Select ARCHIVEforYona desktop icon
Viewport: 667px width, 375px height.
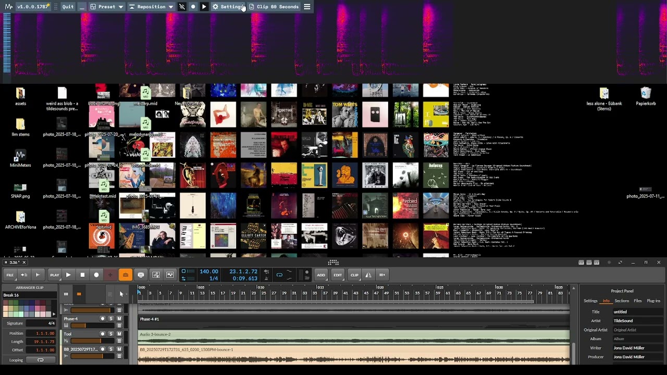point(20,220)
